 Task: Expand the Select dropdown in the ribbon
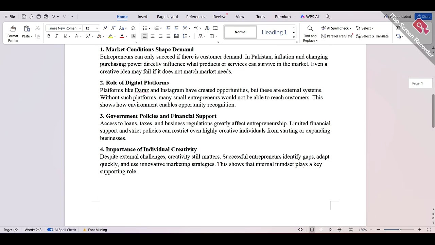[x=372, y=28]
